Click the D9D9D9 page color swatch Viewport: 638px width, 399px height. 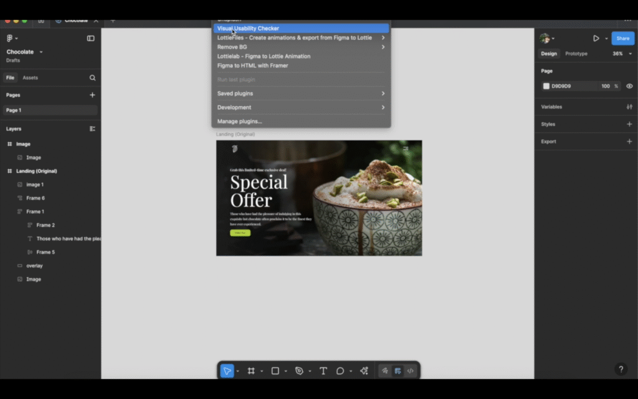coord(546,86)
